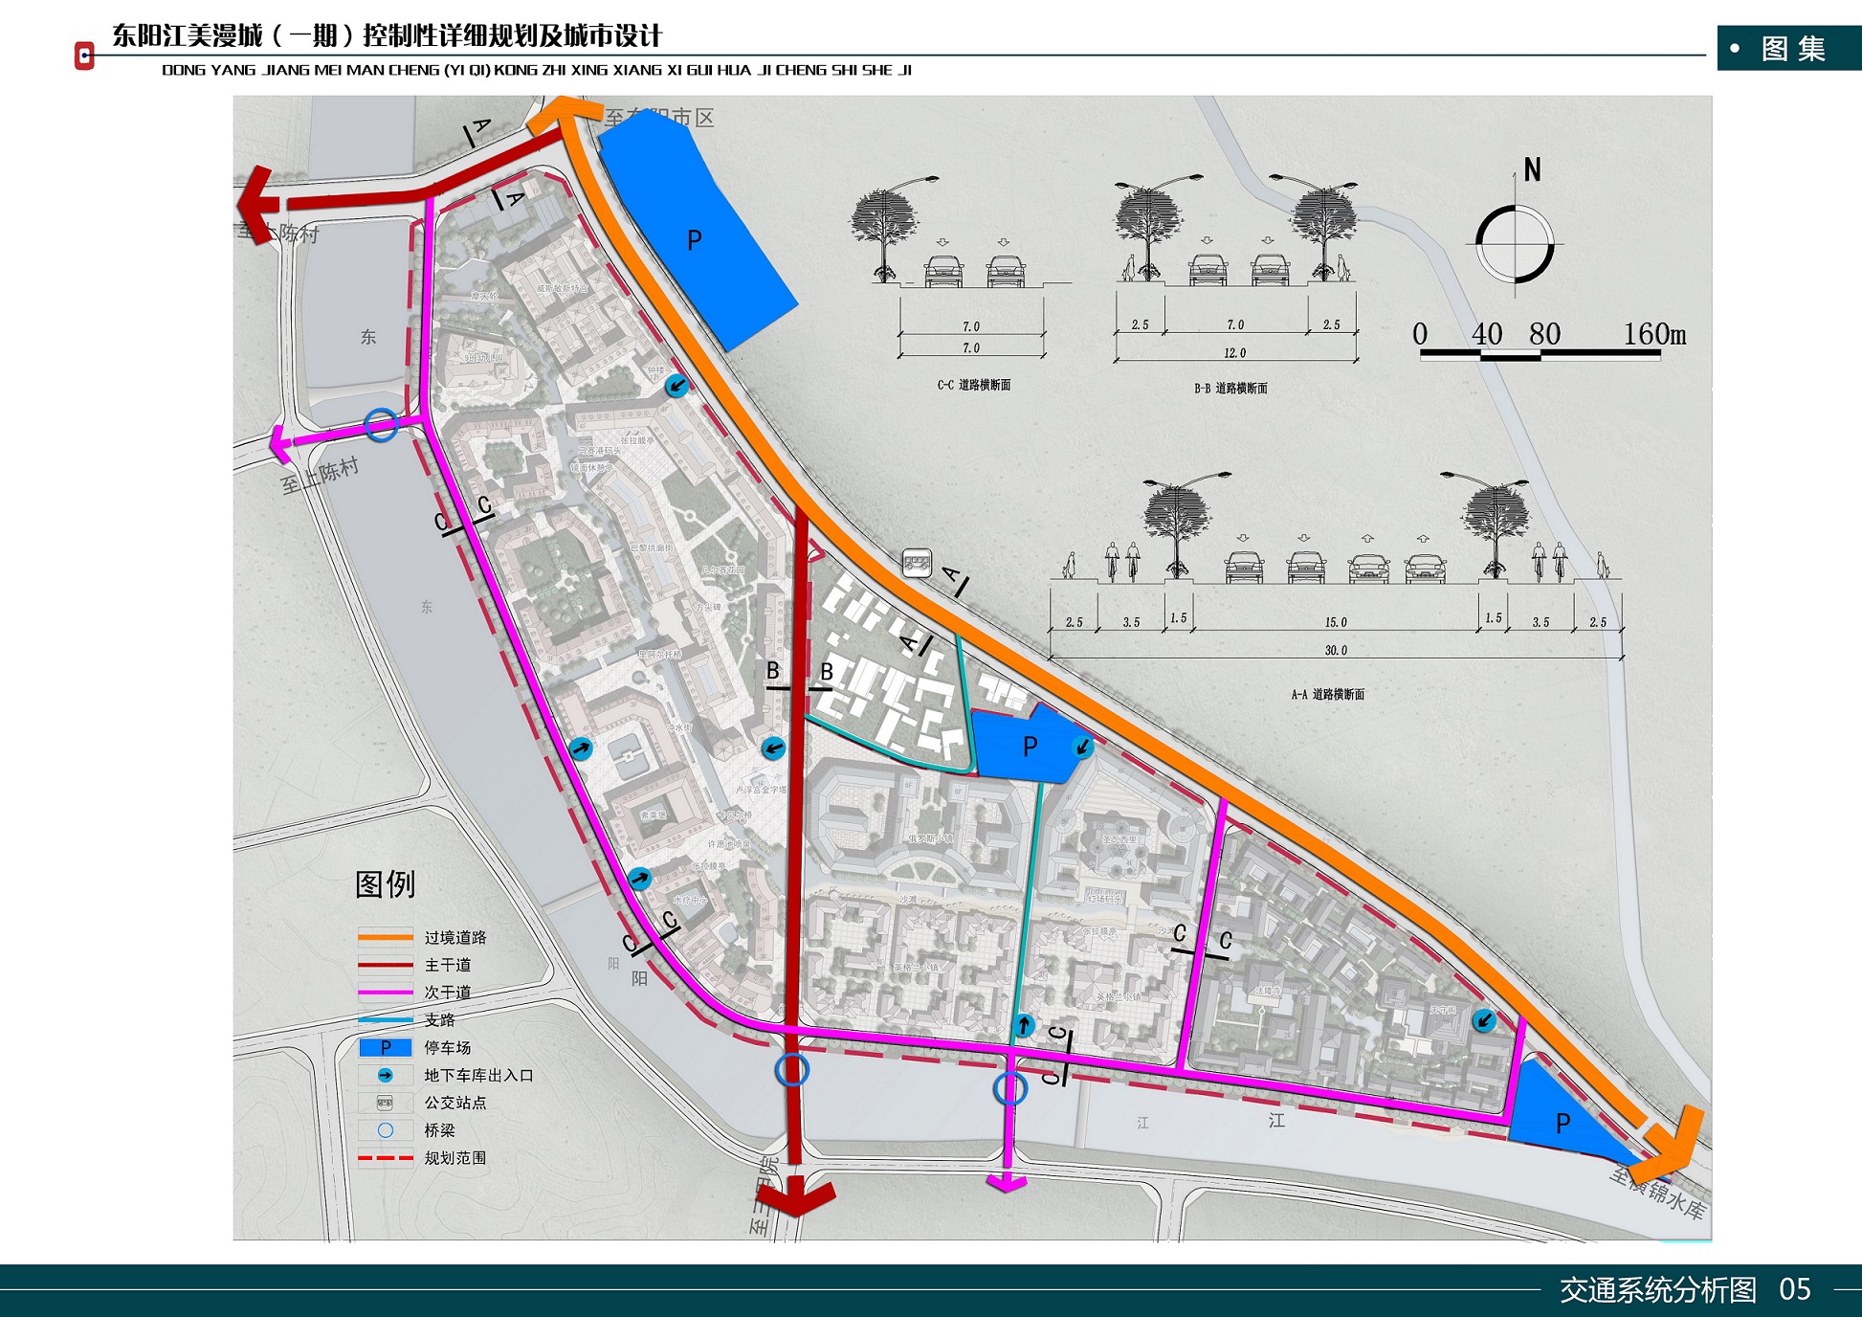Click the bridge circle symbol in the legend

[x=386, y=1130]
